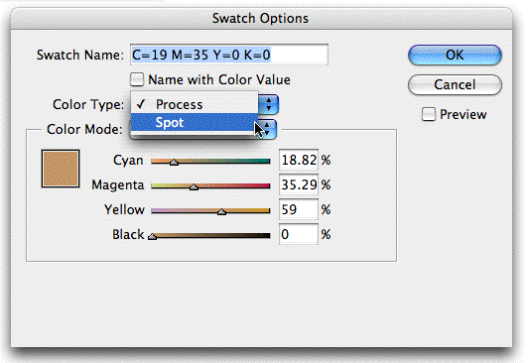Click the Cyan label
The width and height of the screenshot is (532, 363).
(x=128, y=161)
